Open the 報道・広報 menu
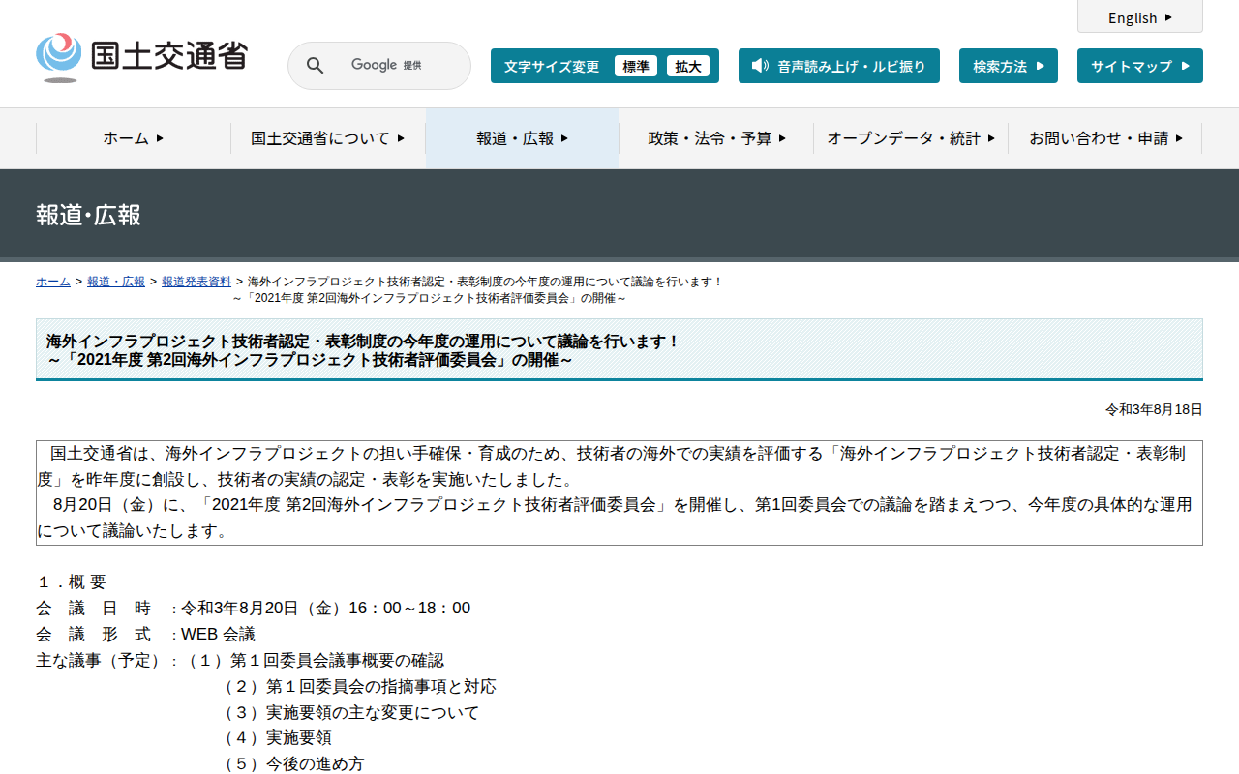The height and width of the screenshot is (774, 1239). [x=523, y=138]
